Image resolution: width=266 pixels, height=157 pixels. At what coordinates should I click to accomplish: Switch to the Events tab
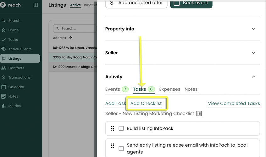click(113, 89)
